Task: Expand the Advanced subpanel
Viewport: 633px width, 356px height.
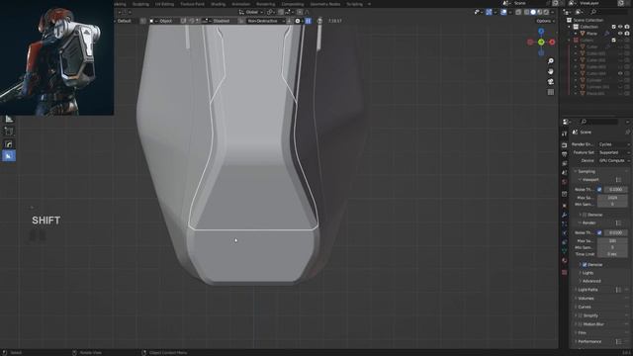Action: [591, 281]
